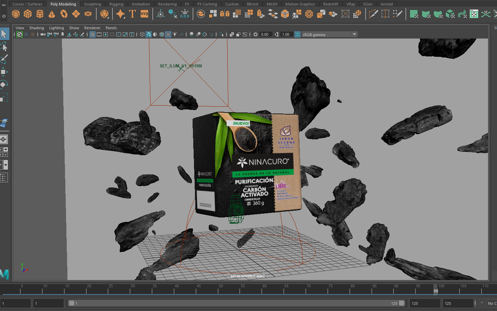Screen dimensions: 497x311
Task: Click the Delete History shelf icon
Action: pyautogui.click(x=173, y=14)
